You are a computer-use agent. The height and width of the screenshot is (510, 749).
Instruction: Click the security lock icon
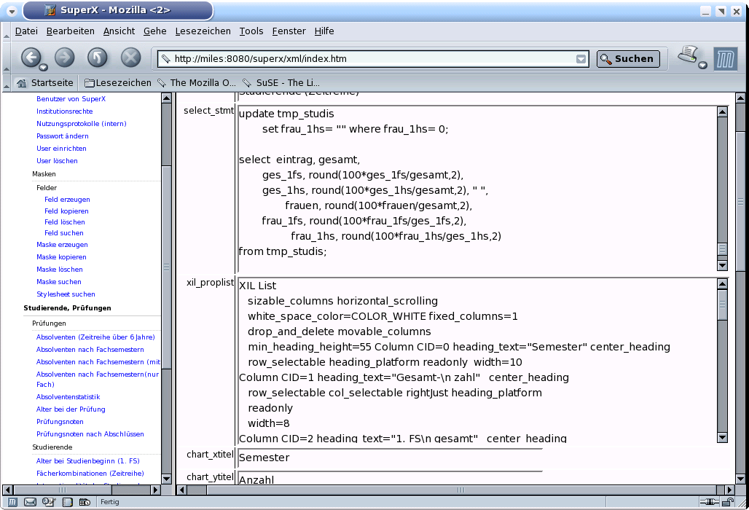(729, 502)
